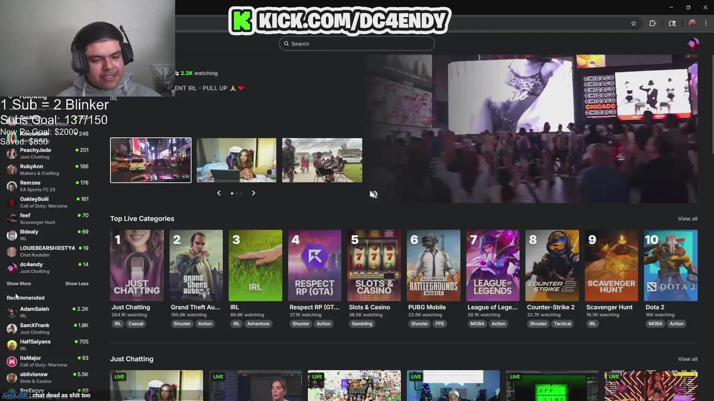Click HalfSaiyans' yellow avatar icon
Image resolution: width=714 pixels, height=401 pixels.
[x=12, y=345]
